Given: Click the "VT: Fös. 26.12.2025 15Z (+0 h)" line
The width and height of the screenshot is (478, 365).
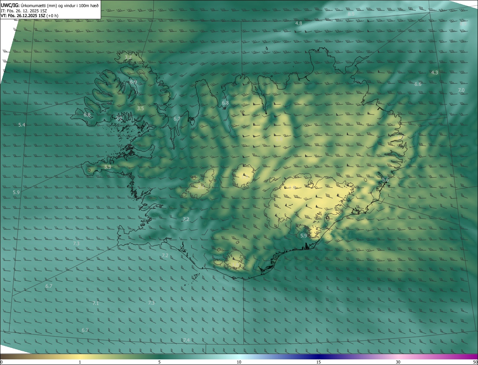Looking at the screenshot, I should (x=30, y=16).
